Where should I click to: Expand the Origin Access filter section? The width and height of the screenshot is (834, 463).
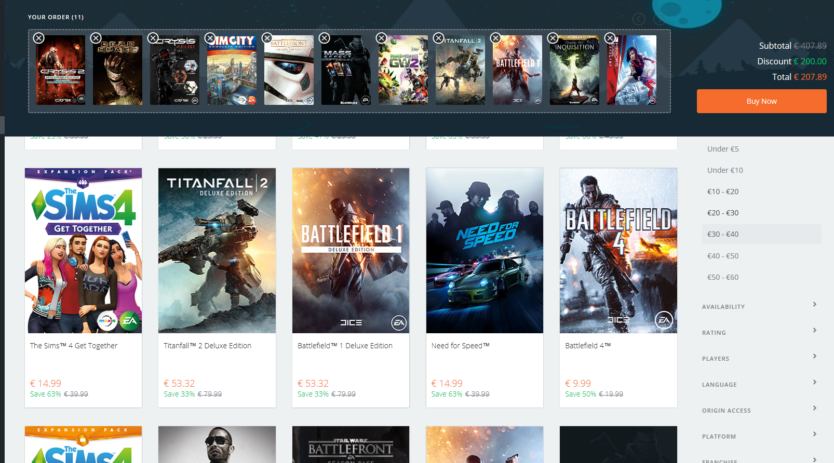coord(760,410)
